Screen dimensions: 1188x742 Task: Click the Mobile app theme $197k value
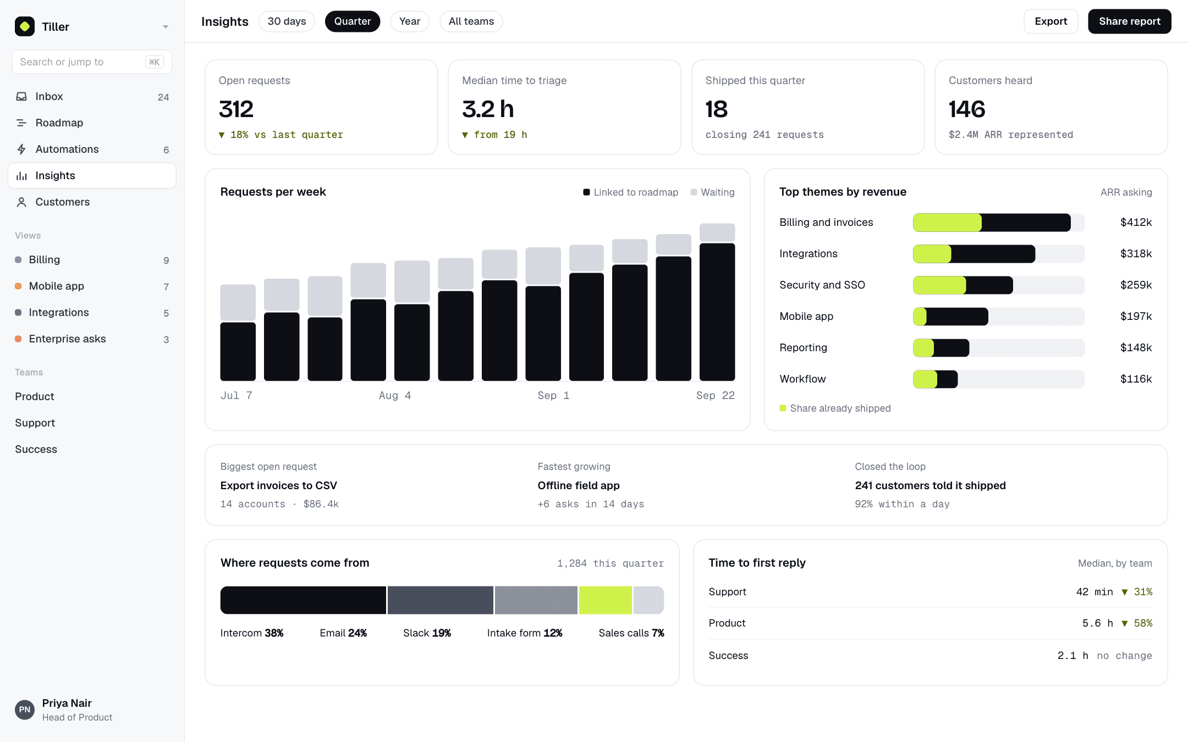pyautogui.click(x=1136, y=317)
